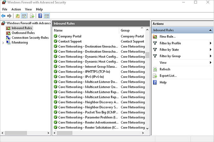Screen dimensions: 214x142
Task: Click Help in the Actions pane
Action: [x=163, y=82]
